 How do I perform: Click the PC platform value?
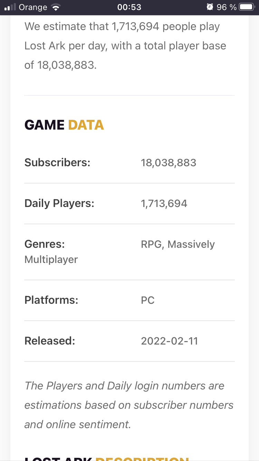tap(148, 300)
